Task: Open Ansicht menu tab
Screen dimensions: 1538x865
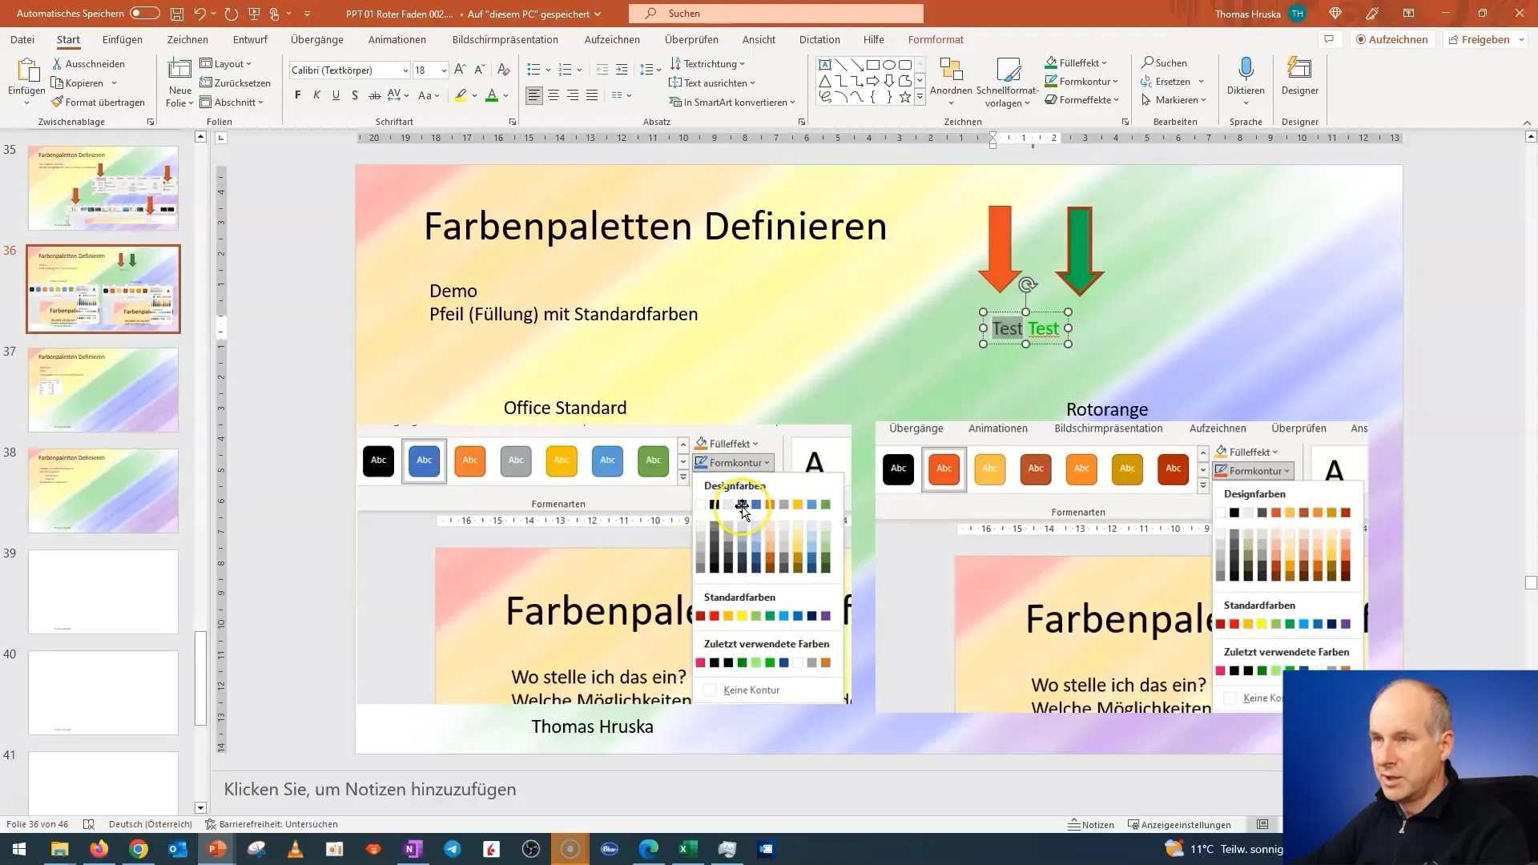Action: point(759,39)
